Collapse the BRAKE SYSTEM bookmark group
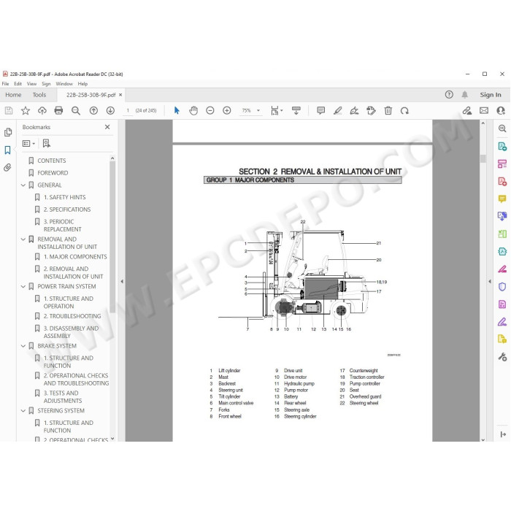The image size is (511, 511). point(23,346)
